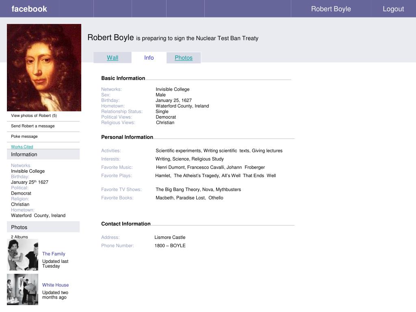Viewport: 416px width, 312px height.
Task: Click Favorite TV Shows value Big Bang Theory
Action: 198,189
